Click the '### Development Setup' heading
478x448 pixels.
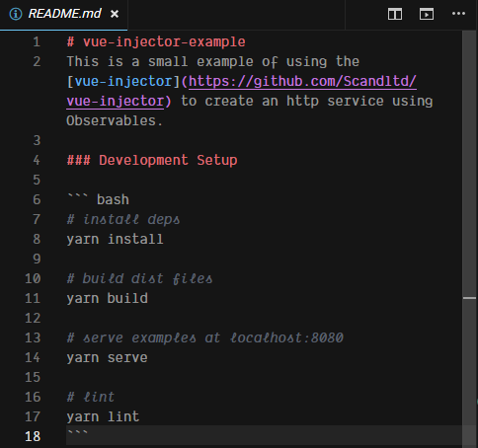click(x=152, y=160)
